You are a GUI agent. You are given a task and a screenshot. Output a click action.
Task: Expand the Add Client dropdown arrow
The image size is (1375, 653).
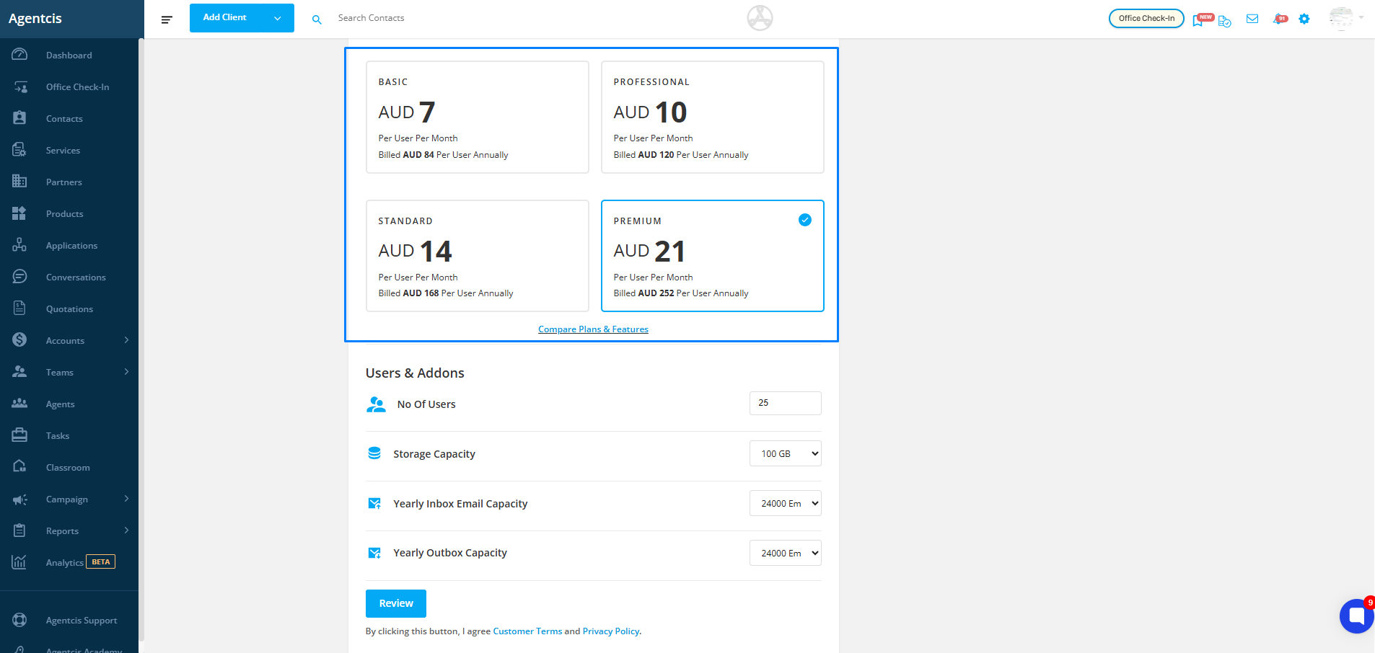(278, 18)
